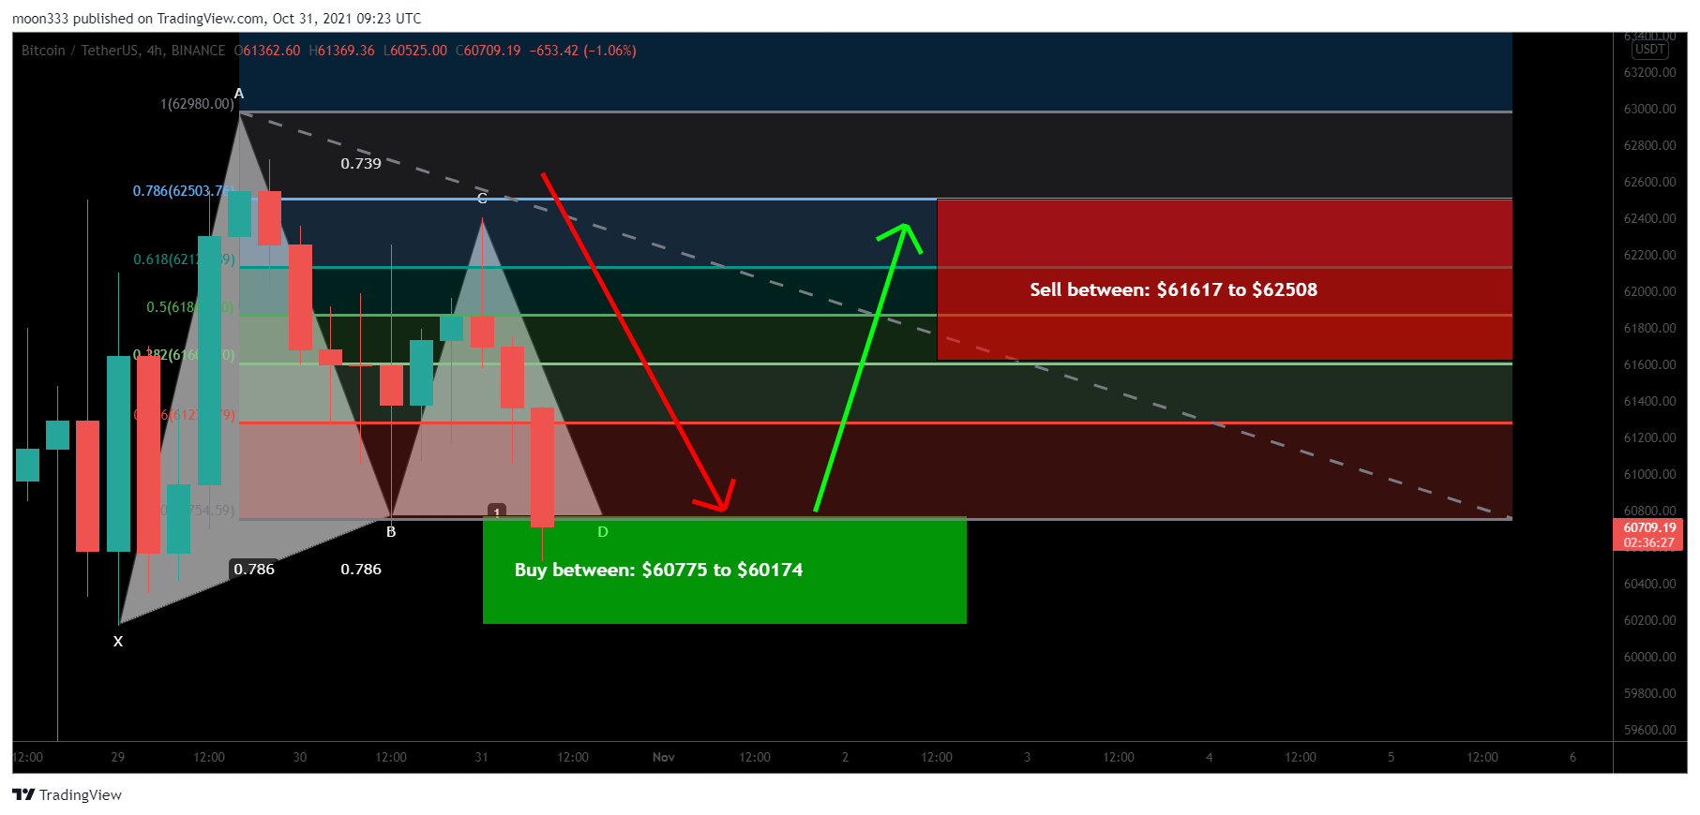
Task: Click green pattern point D label
Action: pyautogui.click(x=603, y=532)
